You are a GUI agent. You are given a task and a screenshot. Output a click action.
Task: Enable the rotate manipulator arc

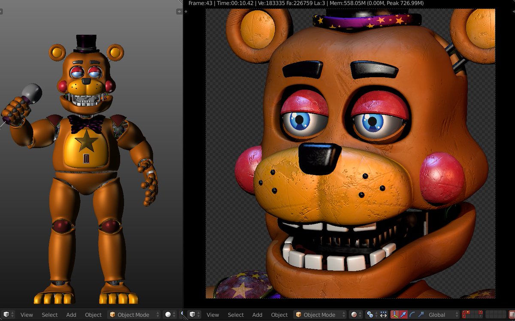[412, 315]
